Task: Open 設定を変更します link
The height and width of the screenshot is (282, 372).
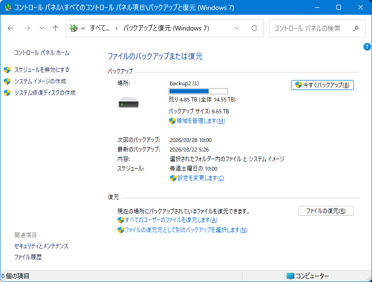Action: (x=200, y=178)
